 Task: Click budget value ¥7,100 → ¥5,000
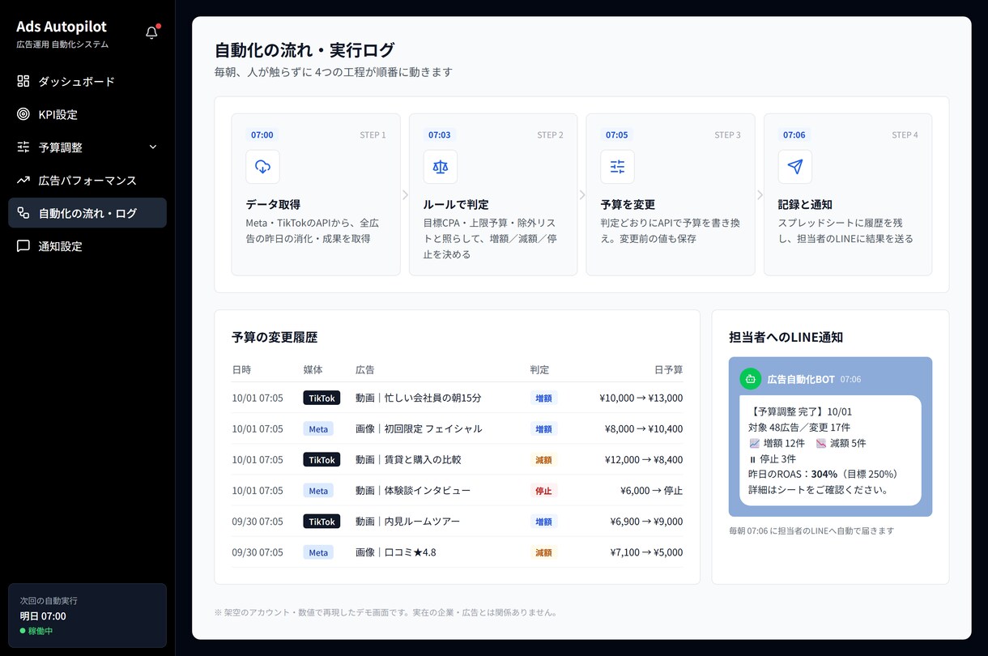click(646, 552)
